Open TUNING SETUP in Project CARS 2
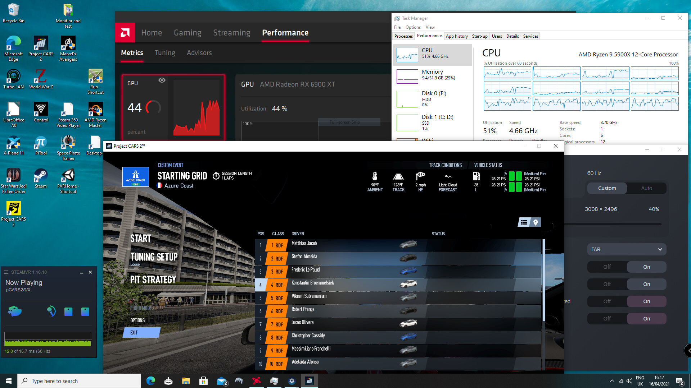Viewport: 691px width, 388px height. pyautogui.click(x=154, y=257)
